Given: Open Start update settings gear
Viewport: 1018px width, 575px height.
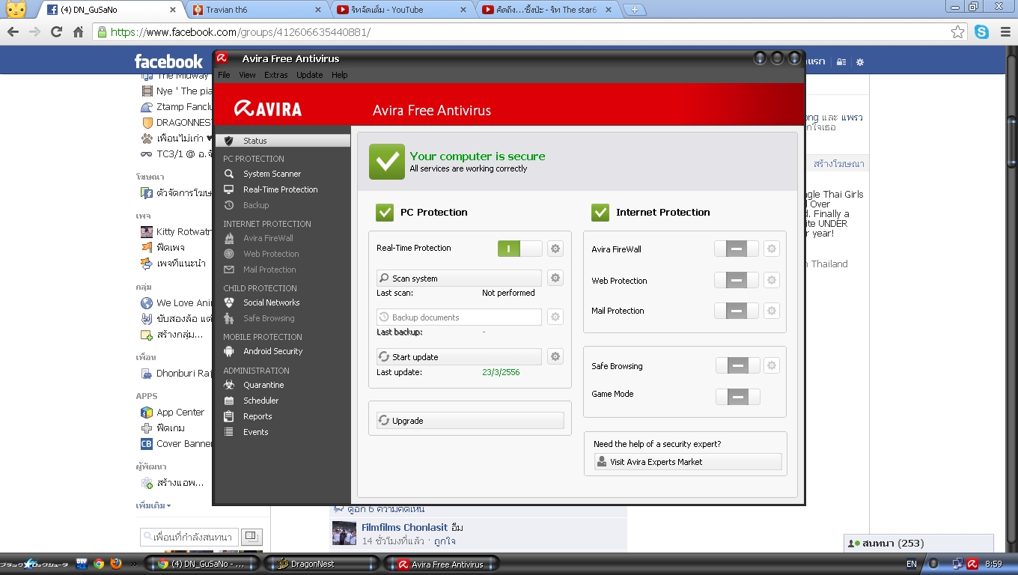Looking at the screenshot, I should coord(555,357).
